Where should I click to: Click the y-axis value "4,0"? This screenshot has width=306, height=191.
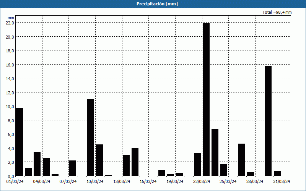click(11, 148)
